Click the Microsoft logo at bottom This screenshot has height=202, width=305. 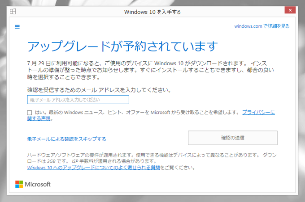(x=33, y=184)
